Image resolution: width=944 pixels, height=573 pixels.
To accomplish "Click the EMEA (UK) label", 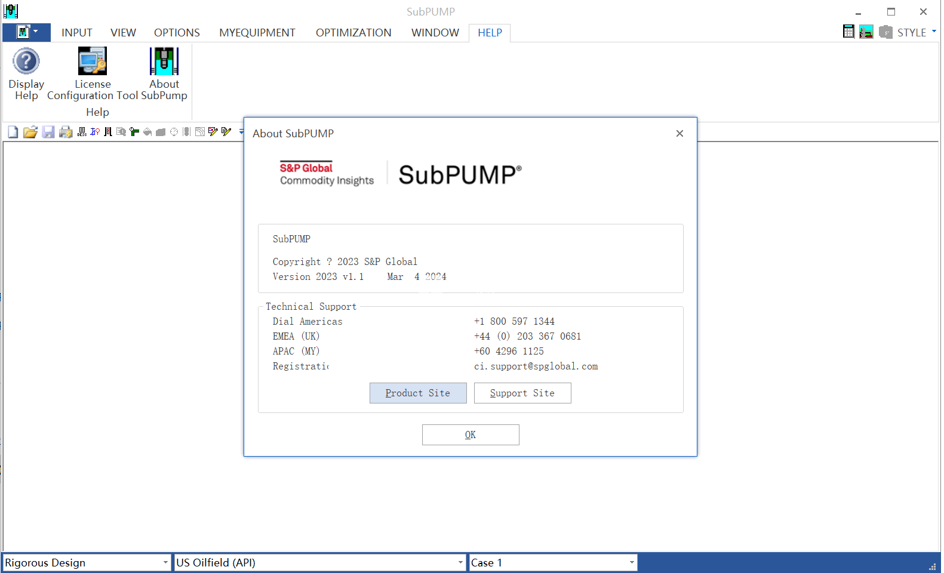I will tap(296, 336).
